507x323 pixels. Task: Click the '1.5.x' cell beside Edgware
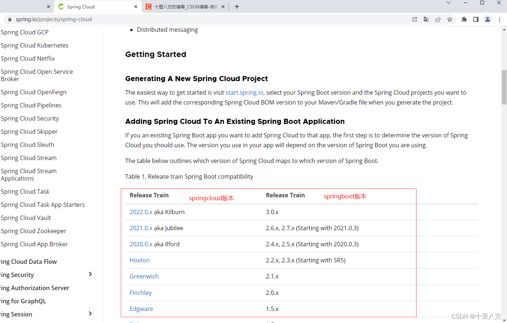point(272,309)
